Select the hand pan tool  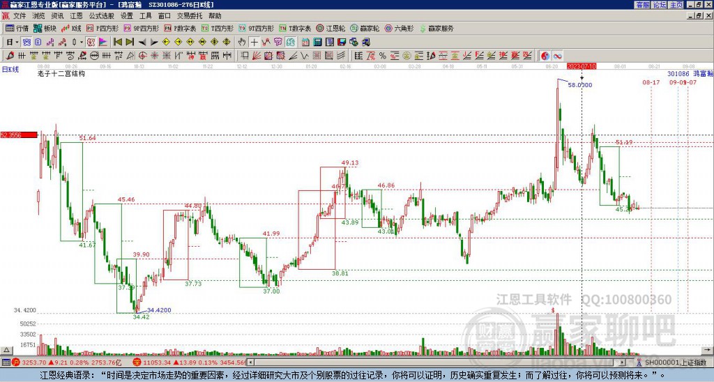(242, 43)
